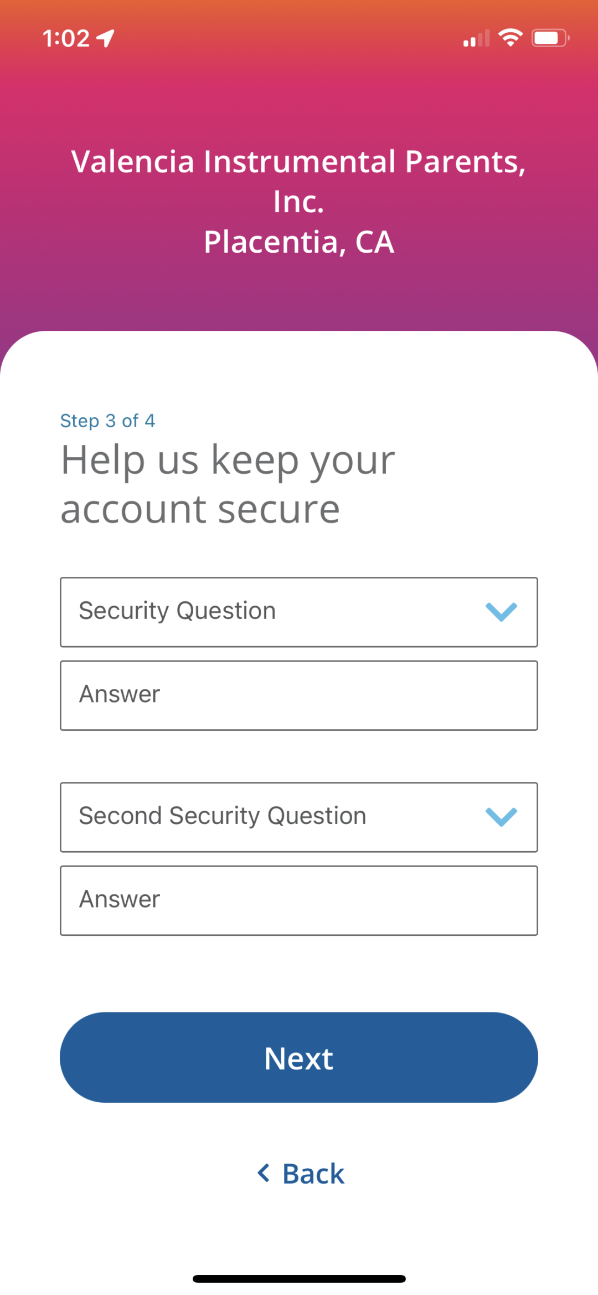Focus the first Answer text field
598x1295 pixels.
tap(299, 695)
